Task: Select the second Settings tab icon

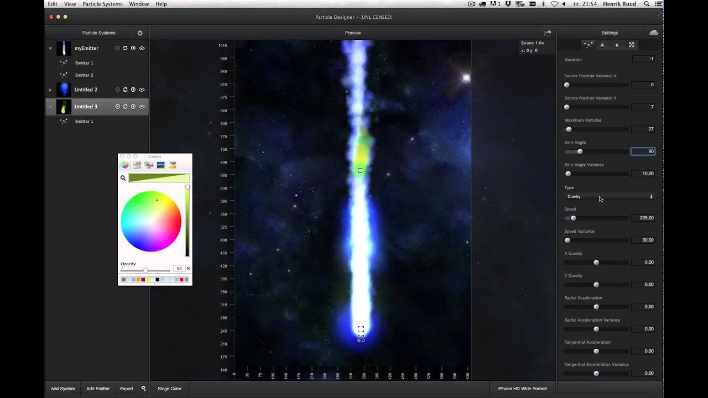Action: (x=602, y=45)
